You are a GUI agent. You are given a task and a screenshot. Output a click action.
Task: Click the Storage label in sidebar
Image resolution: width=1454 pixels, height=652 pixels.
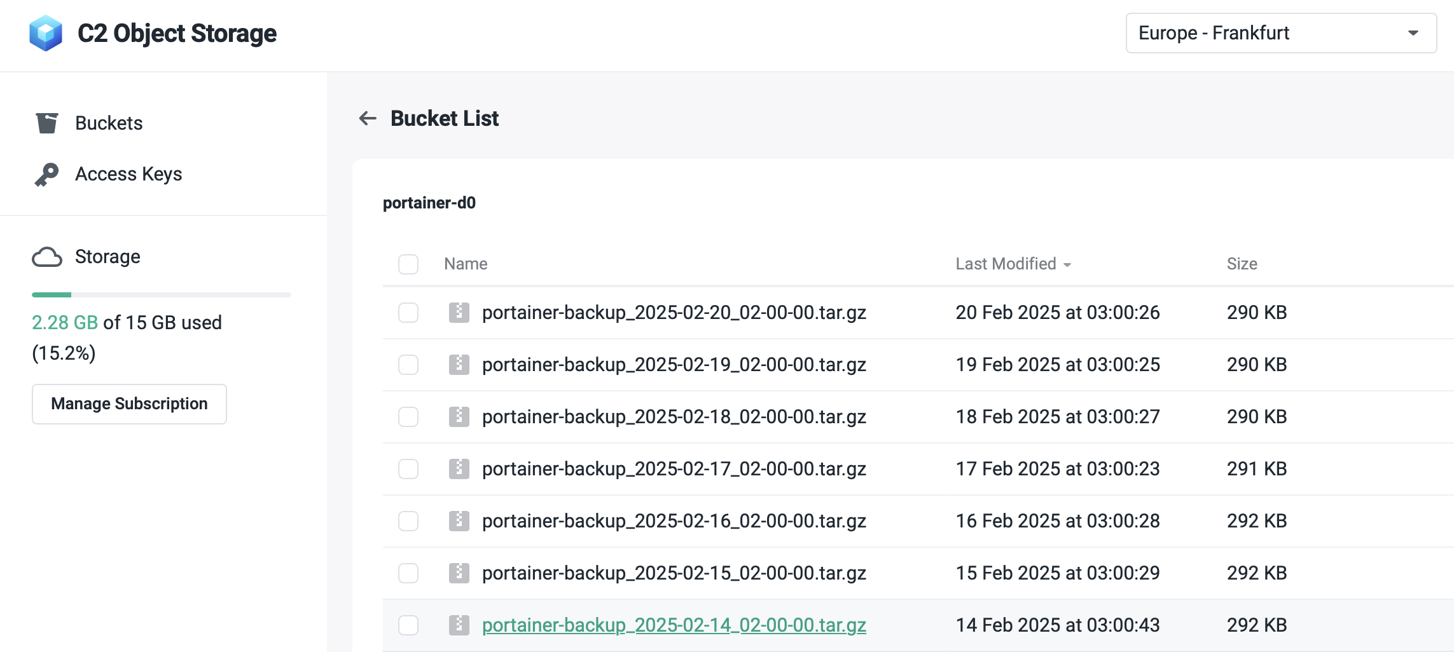pyautogui.click(x=107, y=257)
